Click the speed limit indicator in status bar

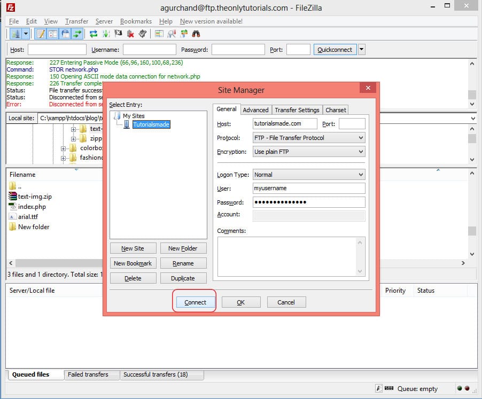point(389,388)
